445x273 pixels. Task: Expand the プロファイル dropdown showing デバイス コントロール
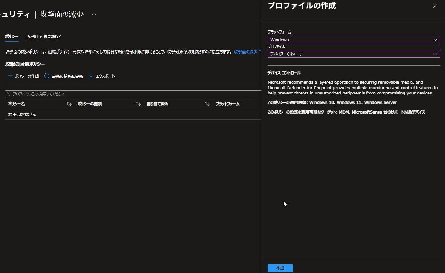353,54
